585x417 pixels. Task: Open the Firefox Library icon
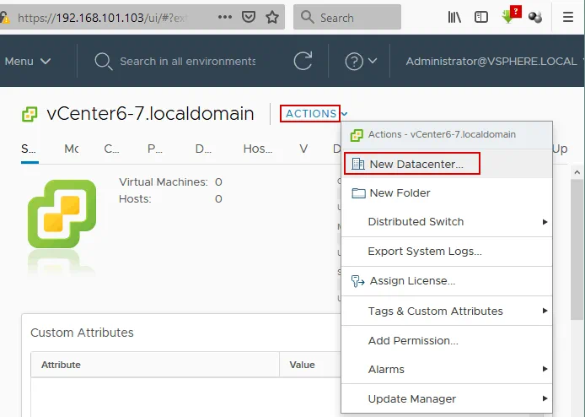pos(454,17)
